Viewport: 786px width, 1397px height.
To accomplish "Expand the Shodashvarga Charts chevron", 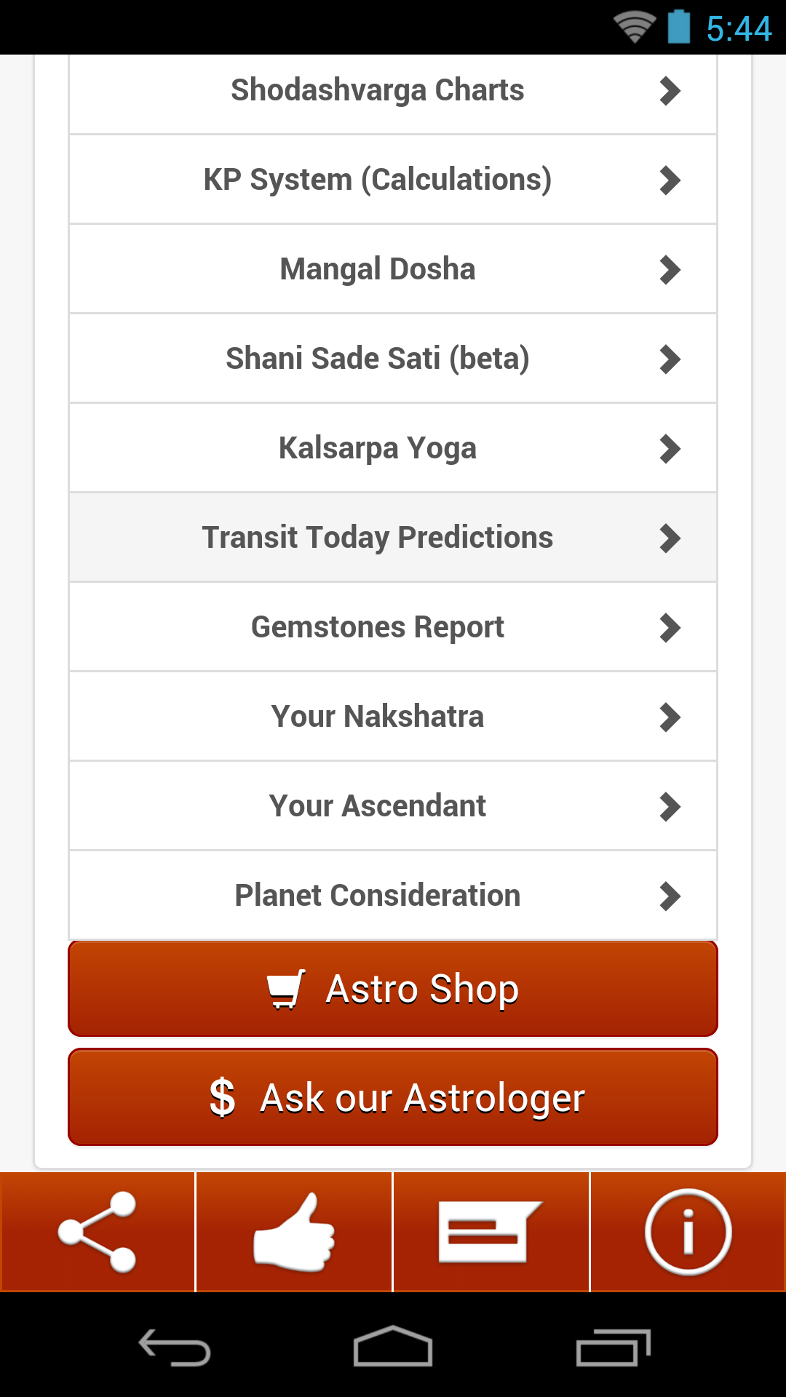I will click(x=670, y=91).
